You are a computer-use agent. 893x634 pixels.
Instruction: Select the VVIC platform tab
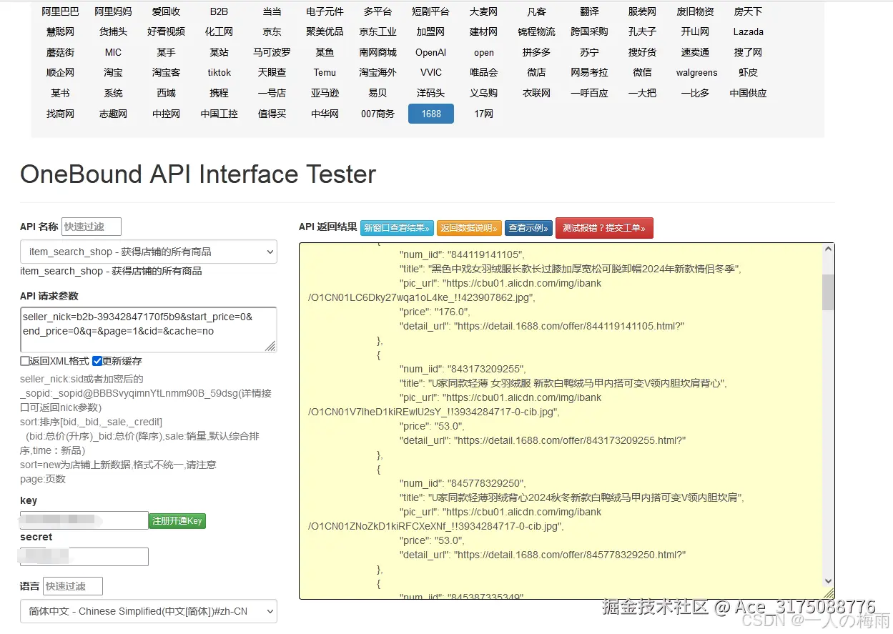(x=430, y=72)
